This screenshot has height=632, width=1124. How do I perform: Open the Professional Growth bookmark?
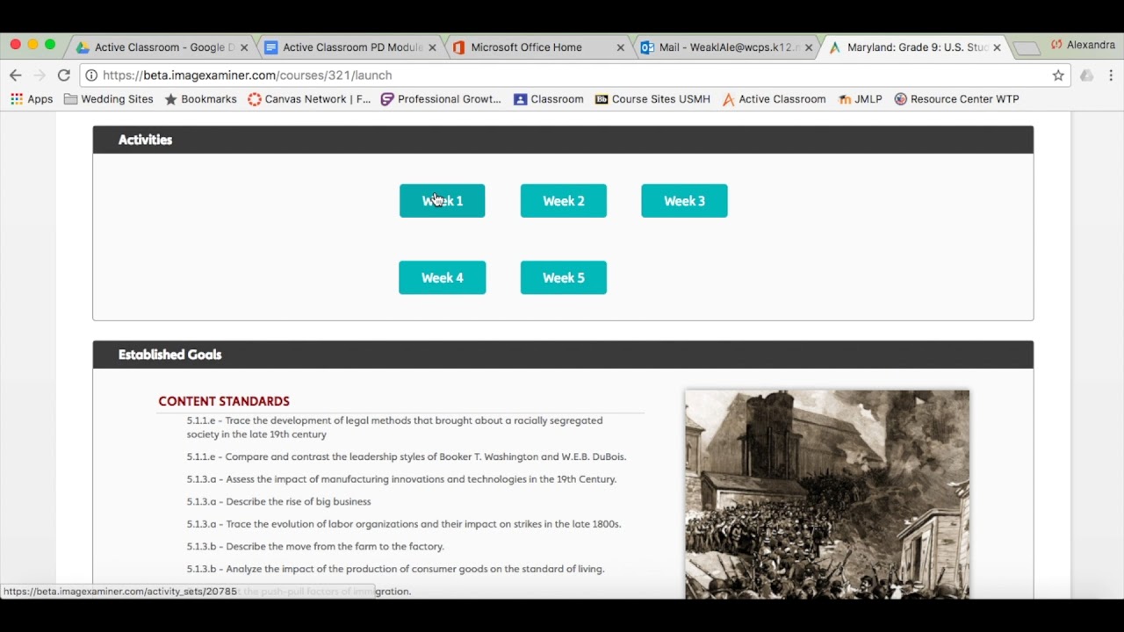click(x=441, y=99)
